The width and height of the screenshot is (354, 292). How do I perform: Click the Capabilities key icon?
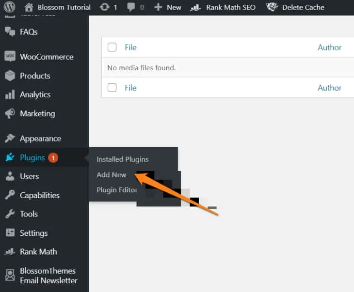[x=10, y=195]
